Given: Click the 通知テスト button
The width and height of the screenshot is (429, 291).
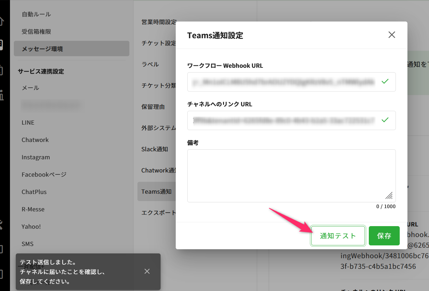Looking at the screenshot, I should click(x=338, y=236).
